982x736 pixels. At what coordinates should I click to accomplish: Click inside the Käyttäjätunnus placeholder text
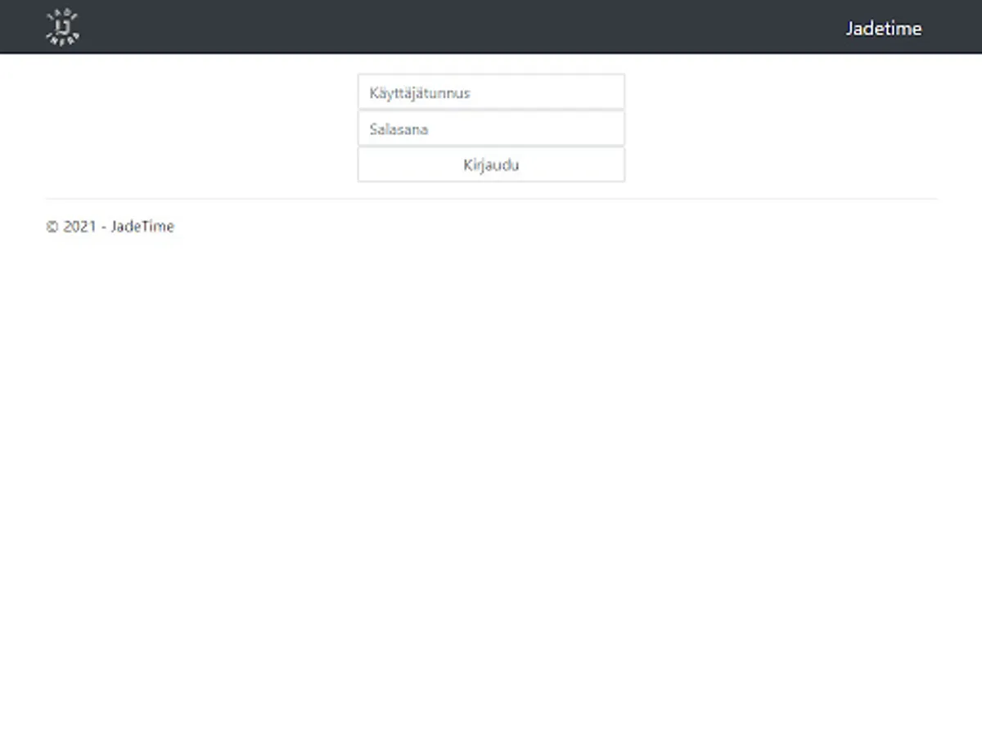pyautogui.click(x=421, y=92)
